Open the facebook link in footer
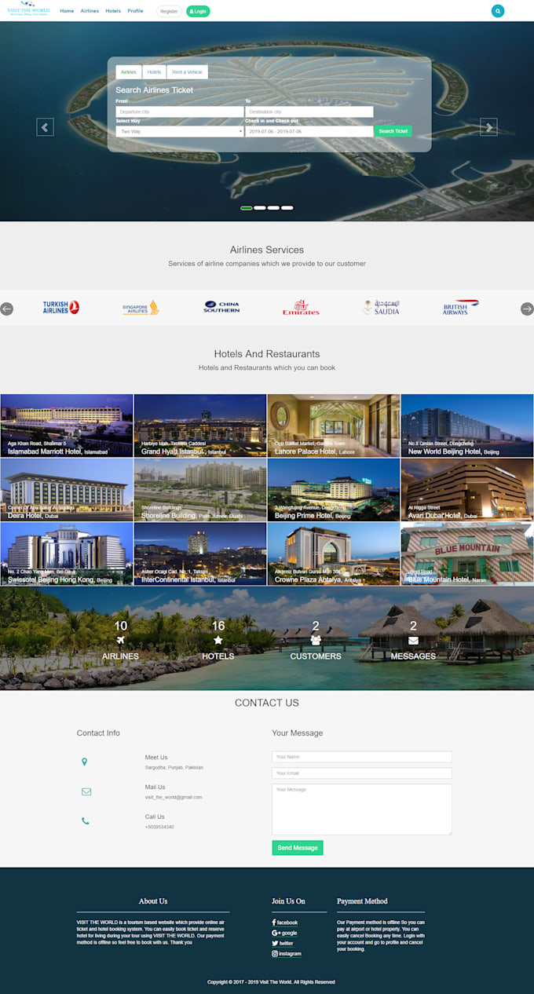 click(x=285, y=923)
